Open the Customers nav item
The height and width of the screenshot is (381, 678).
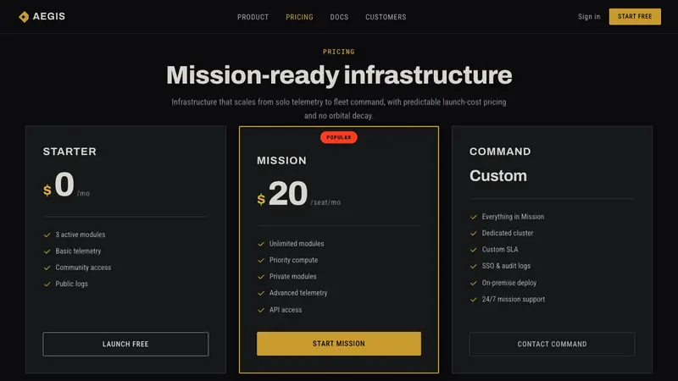386,17
